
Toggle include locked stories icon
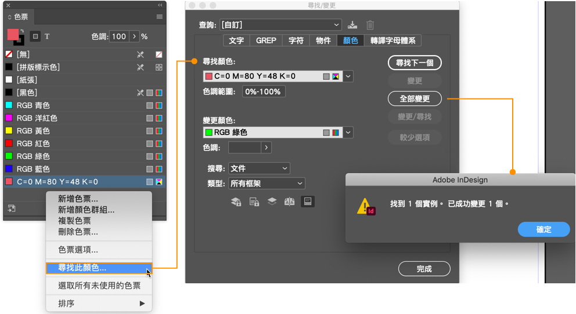tap(254, 202)
